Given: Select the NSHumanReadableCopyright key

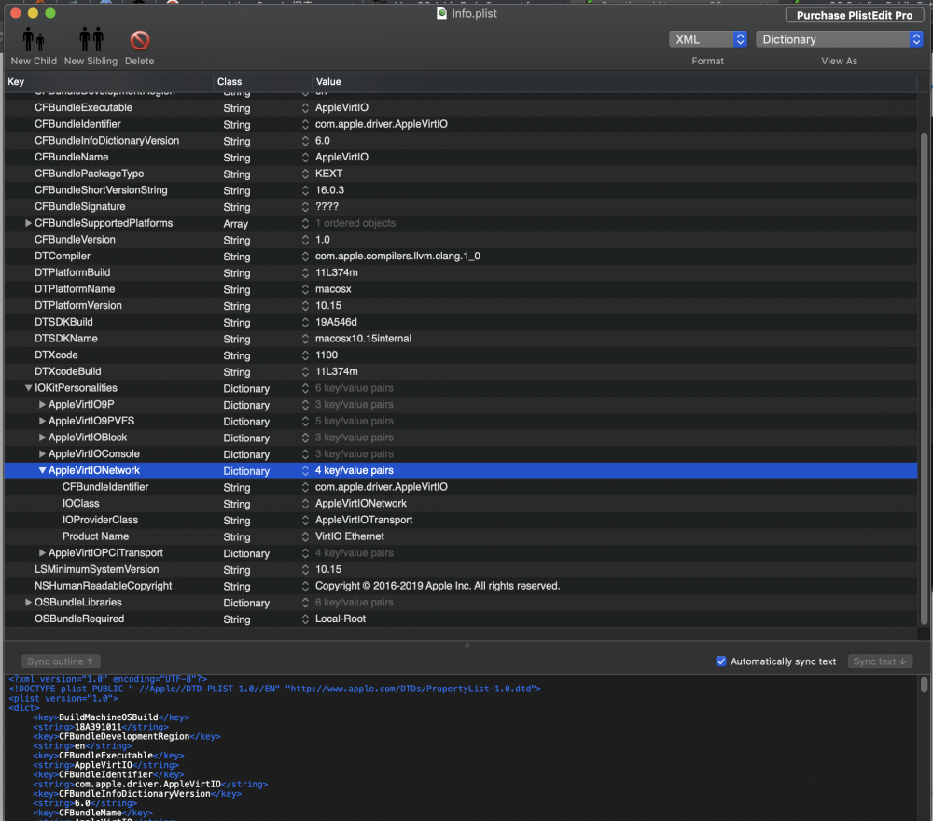Looking at the screenshot, I should (x=103, y=586).
